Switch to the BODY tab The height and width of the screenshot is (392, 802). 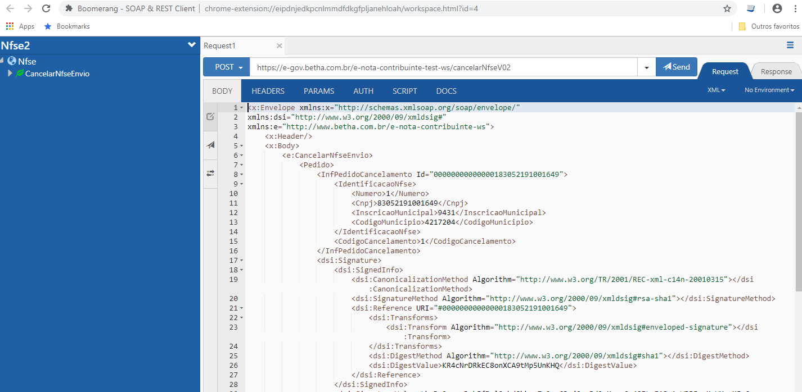(x=222, y=91)
